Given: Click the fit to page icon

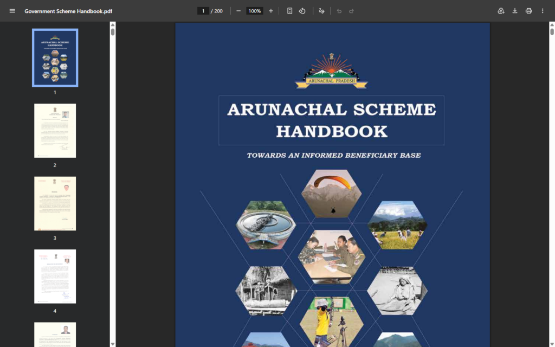Looking at the screenshot, I should (x=290, y=11).
